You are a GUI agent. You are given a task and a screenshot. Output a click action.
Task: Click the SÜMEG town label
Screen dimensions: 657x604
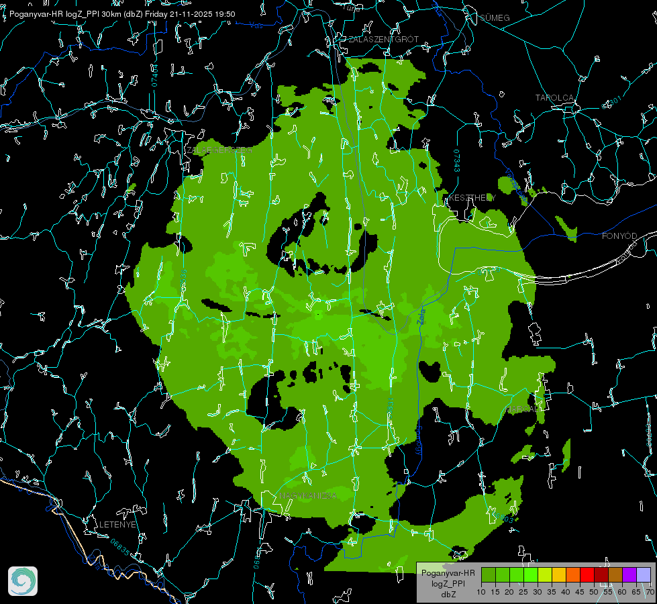495,18
